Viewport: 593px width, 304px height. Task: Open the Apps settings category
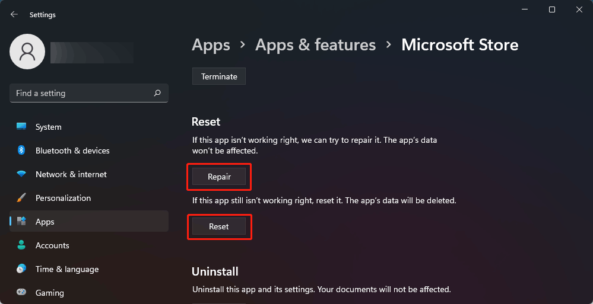coord(45,222)
